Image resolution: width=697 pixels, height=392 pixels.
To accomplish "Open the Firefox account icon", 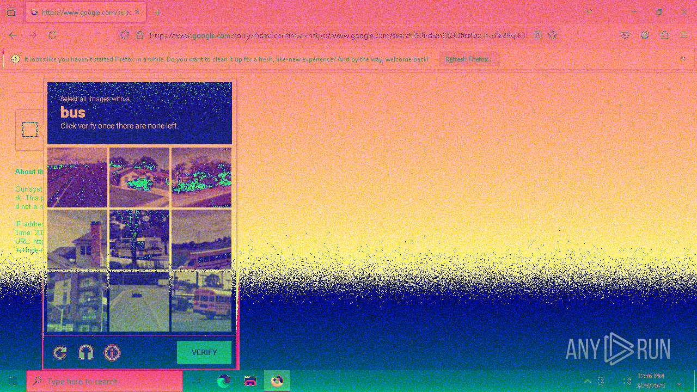I will pyautogui.click(x=645, y=35).
